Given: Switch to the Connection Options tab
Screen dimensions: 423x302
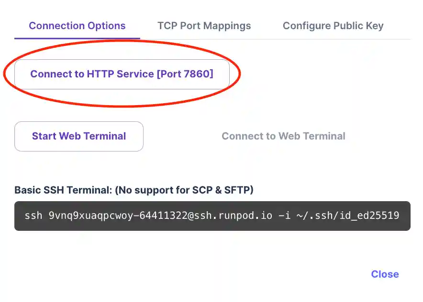Looking at the screenshot, I should point(77,26).
